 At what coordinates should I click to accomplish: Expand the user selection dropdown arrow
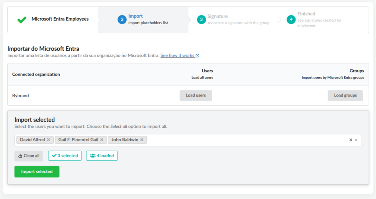(356, 140)
